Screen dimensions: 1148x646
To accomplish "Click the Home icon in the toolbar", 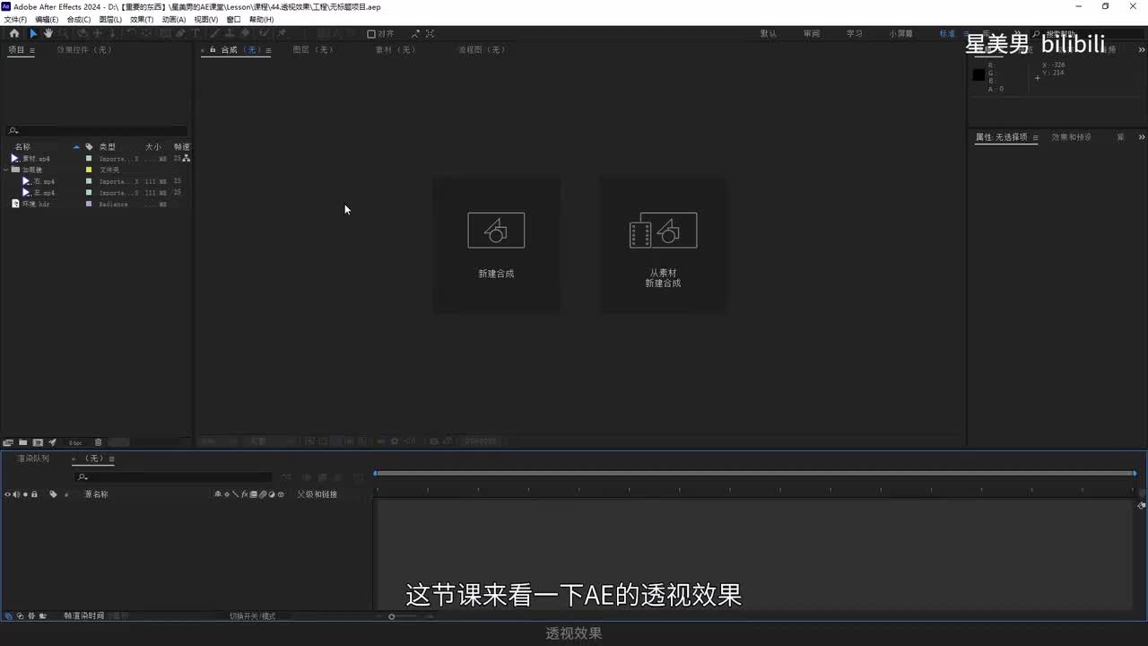I will tap(14, 33).
